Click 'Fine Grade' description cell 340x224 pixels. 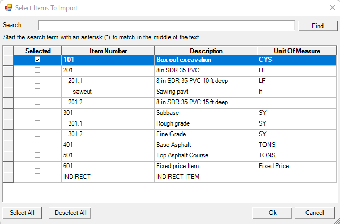click(206, 135)
